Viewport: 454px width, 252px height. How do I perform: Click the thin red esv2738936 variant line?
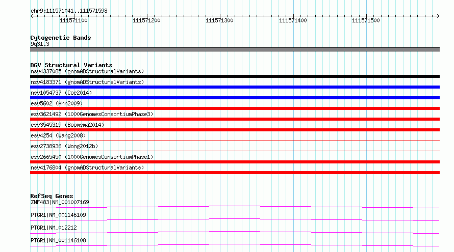(235, 151)
